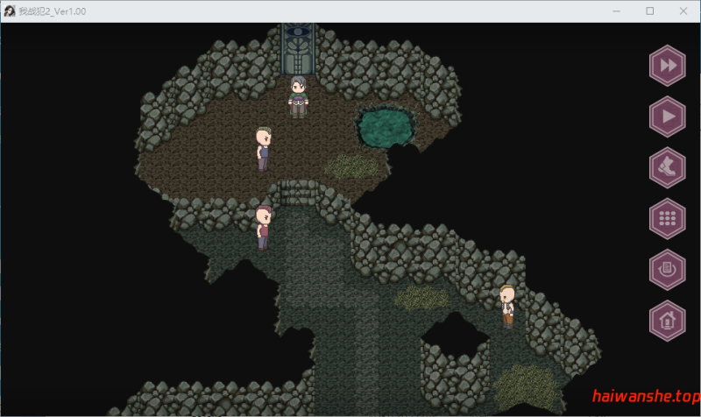701x417 pixels.
Task: Maximize the game window
Action: [649, 11]
